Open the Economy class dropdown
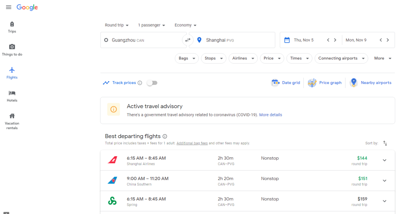This screenshot has width=411, height=214. (185, 25)
